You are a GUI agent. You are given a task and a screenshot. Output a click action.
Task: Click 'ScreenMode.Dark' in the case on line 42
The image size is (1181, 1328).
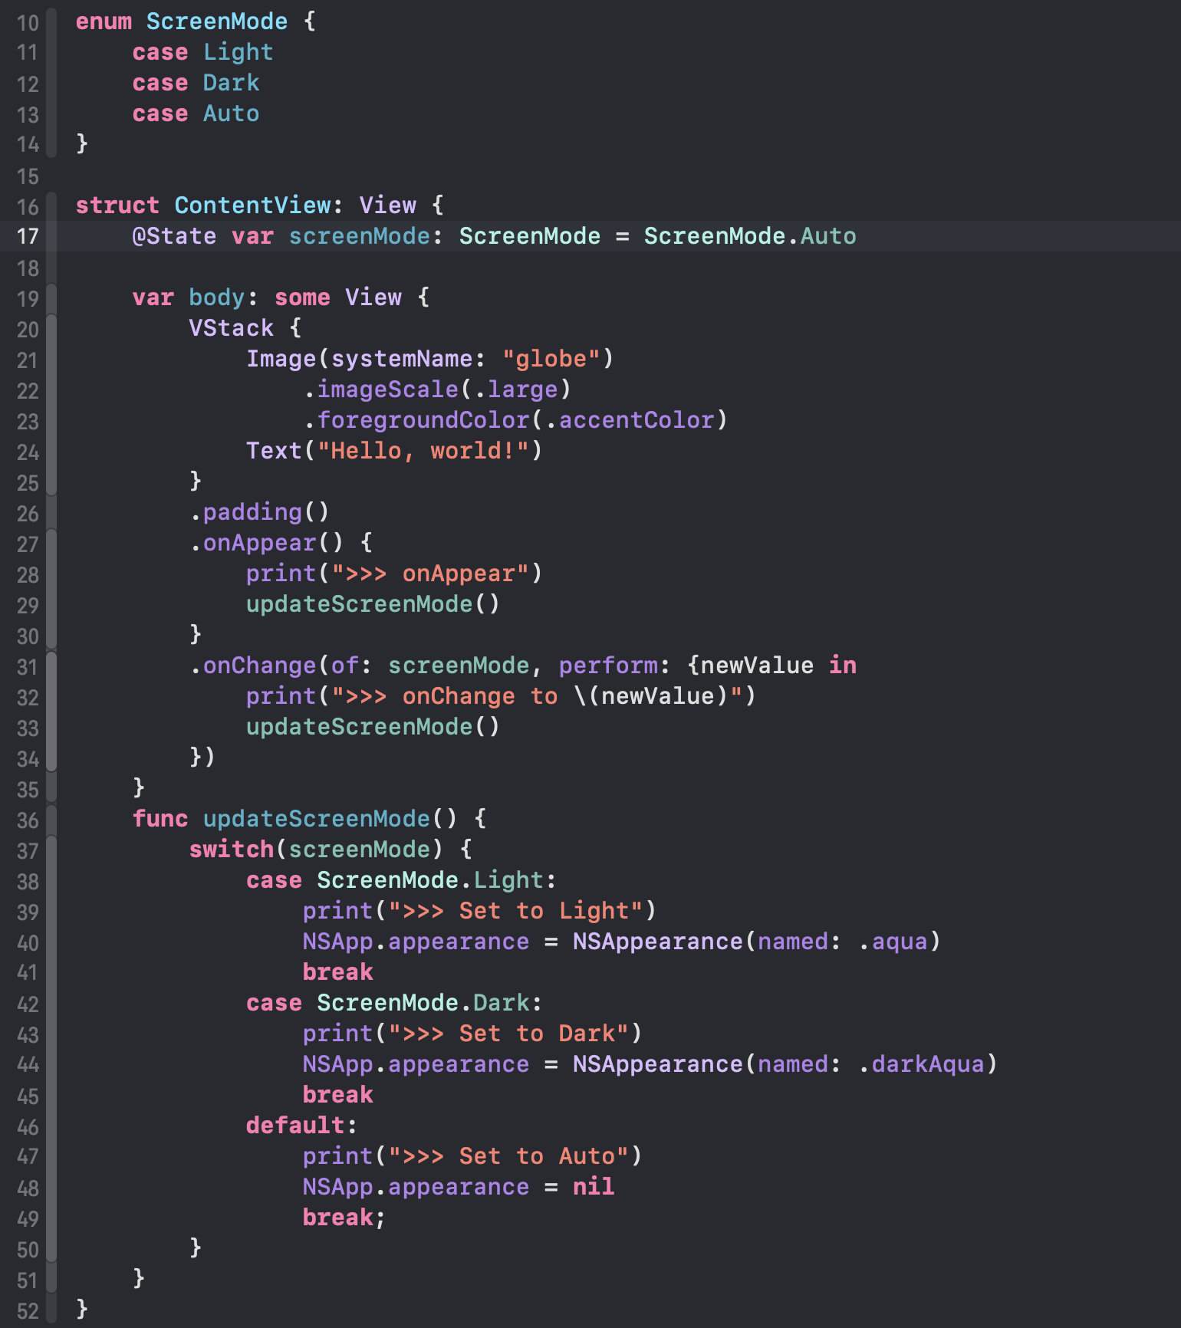[423, 1003]
